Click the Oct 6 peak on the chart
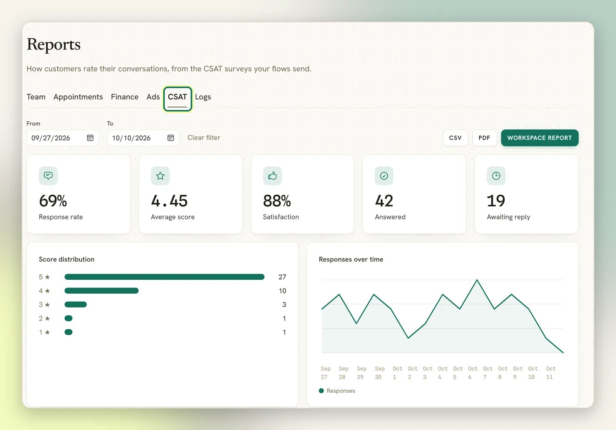616x430 pixels. tap(477, 280)
